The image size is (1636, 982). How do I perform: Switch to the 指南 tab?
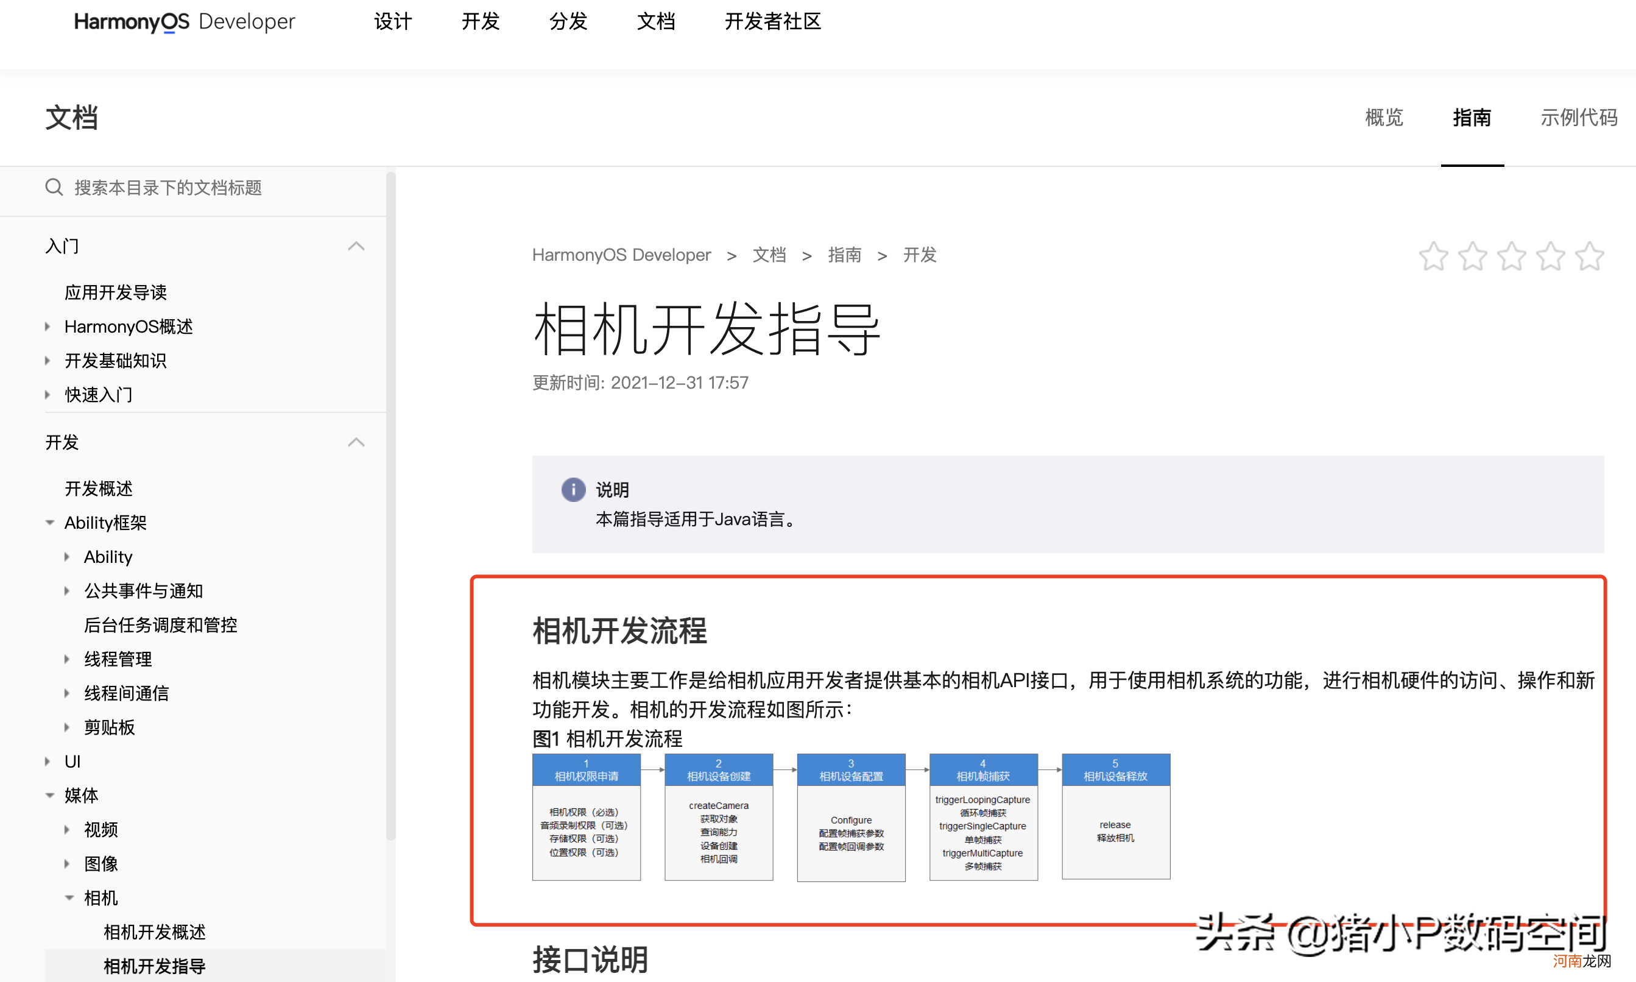tap(1472, 118)
